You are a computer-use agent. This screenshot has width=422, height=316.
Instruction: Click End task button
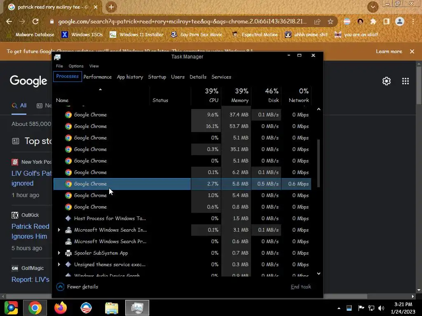[300, 287]
